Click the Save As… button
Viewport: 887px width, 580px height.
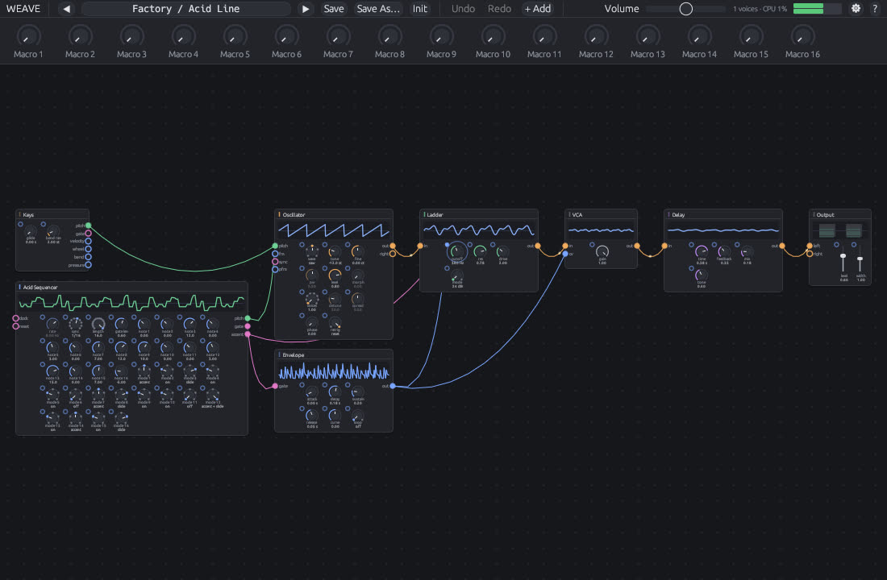pyautogui.click(x=378, y=9)
